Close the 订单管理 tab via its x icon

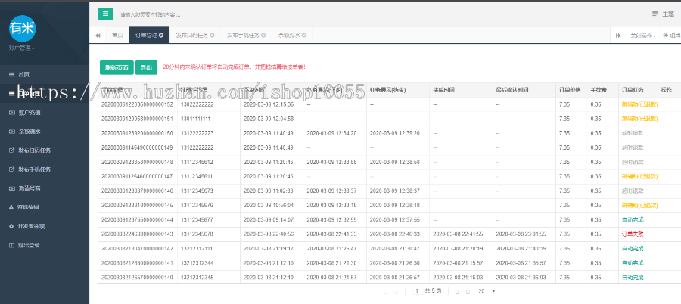[x=161, y=36]
